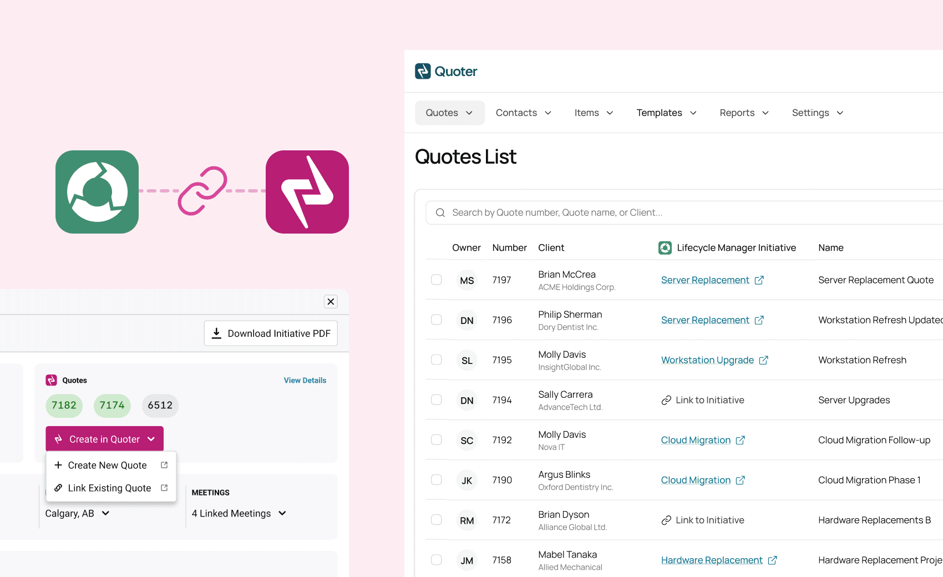This screenshot has width=943, height=577.
Task: Open external link icon beside Workstation Upgrade
Action: pos(764,360)
